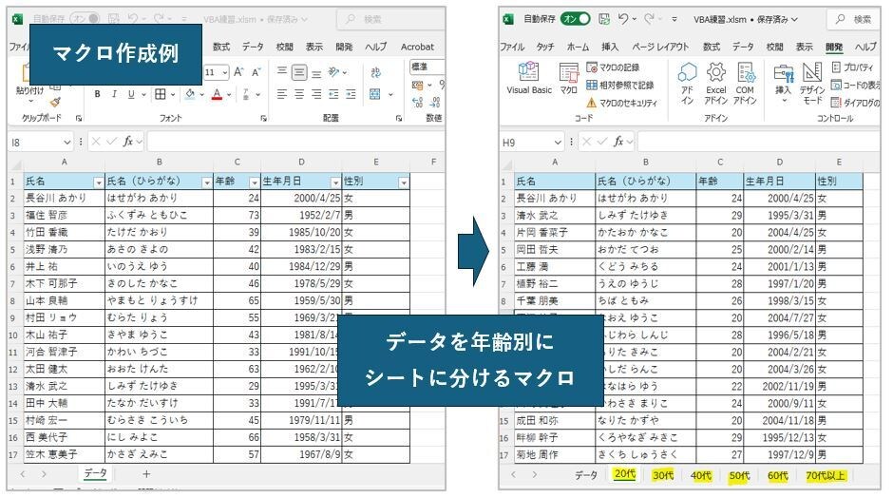Click コードの表示 view code button
This screenshot has width=893, height=498.
855,85
